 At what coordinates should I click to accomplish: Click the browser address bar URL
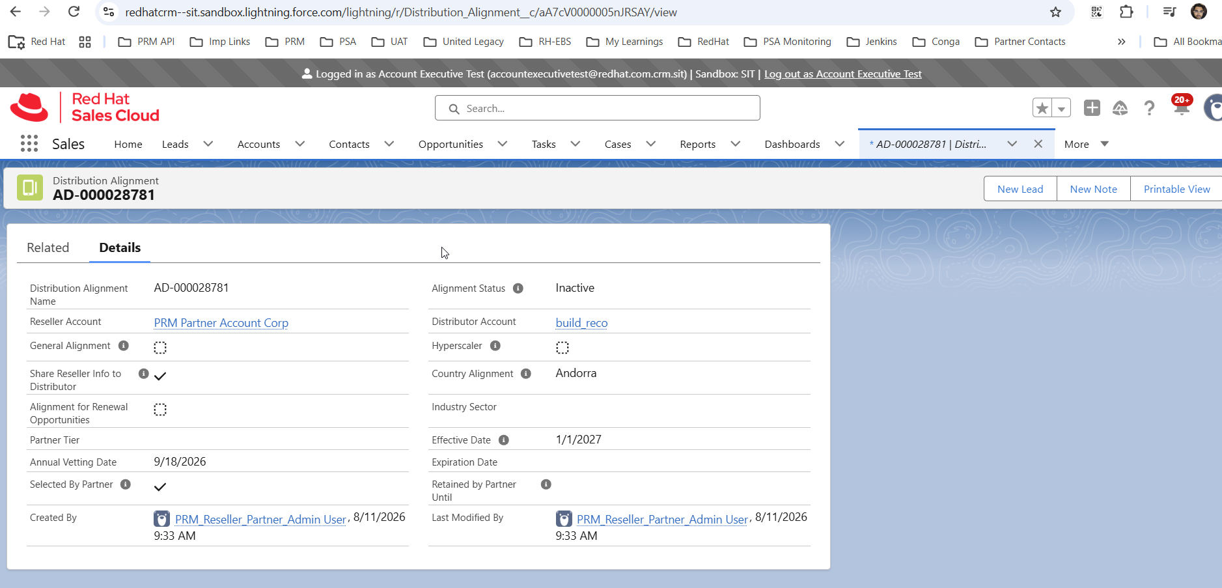tap(401, 12)
